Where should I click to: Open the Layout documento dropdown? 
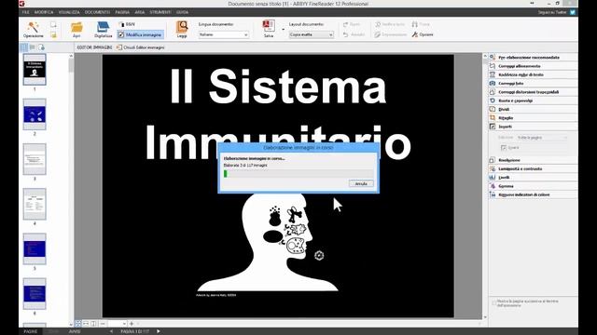tap(311, 34)
